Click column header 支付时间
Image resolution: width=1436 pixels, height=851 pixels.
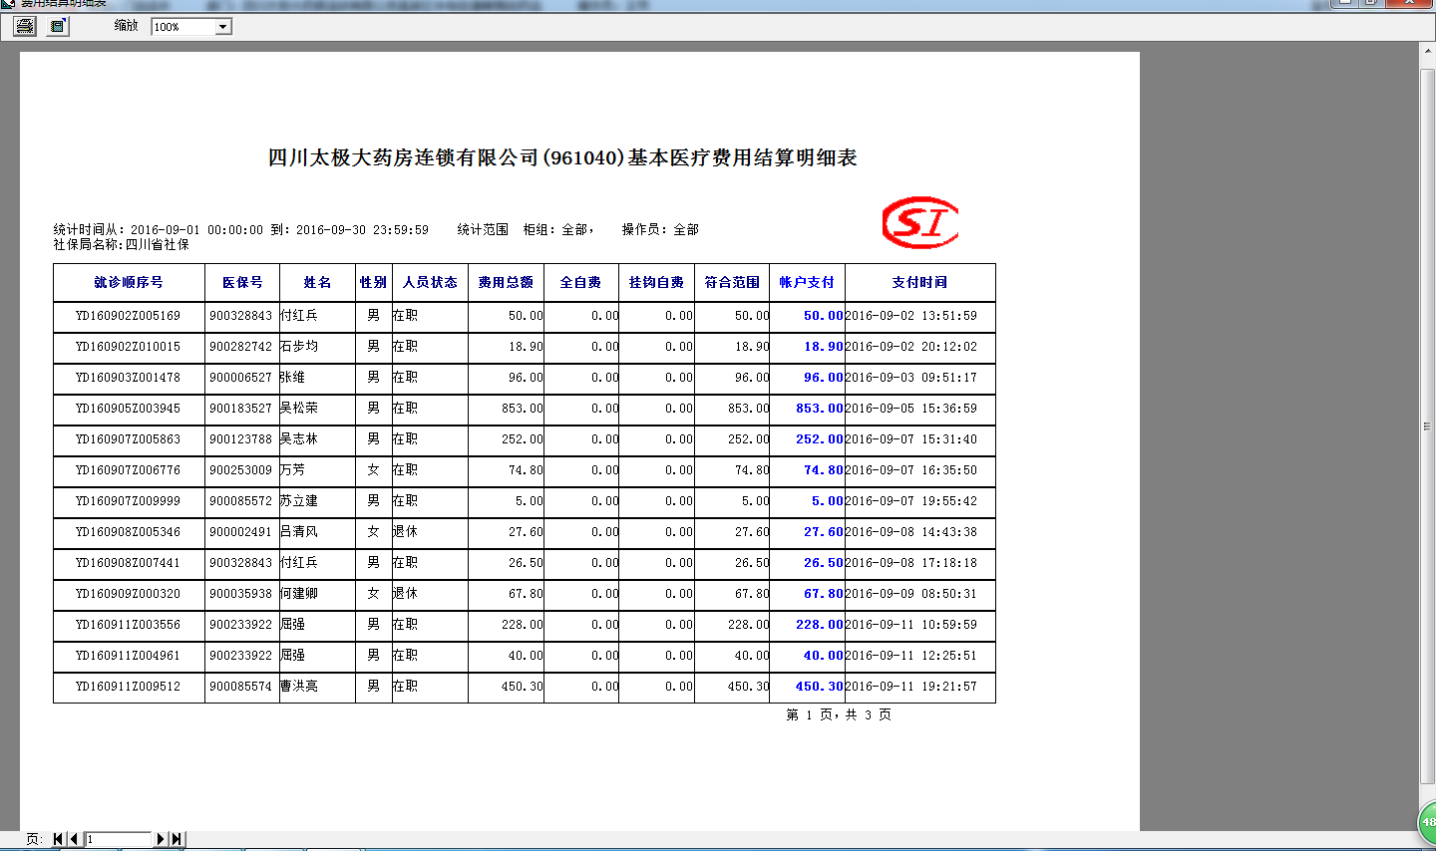point(919,283)
